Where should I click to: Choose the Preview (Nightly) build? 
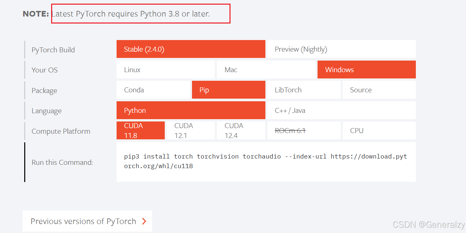point(341,49)
